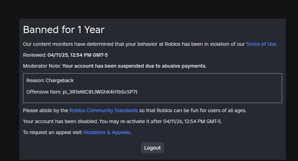Open the Roblox Community Standards link
This screenshot has height=161, width=298.
pos(104,110)
